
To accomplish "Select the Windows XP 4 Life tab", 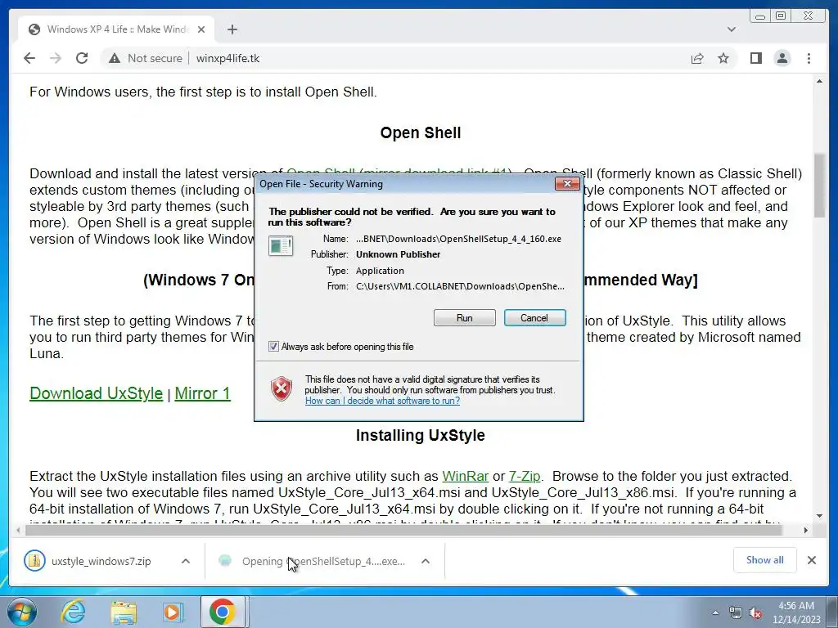I will pyautogui.click(x=116, y=29).
